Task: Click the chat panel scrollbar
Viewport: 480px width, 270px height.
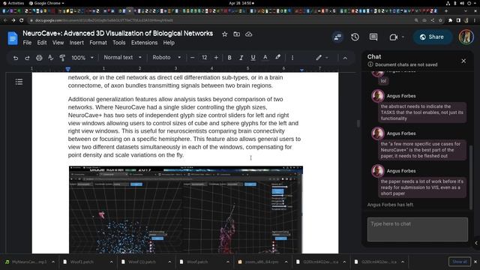Action: point(471,177)
